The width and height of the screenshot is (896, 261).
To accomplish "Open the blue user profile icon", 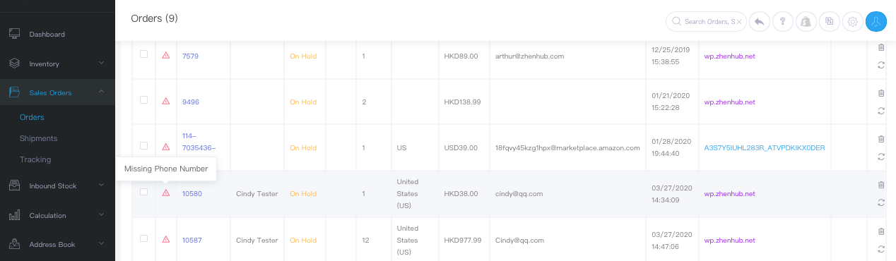I will (876, 22).
